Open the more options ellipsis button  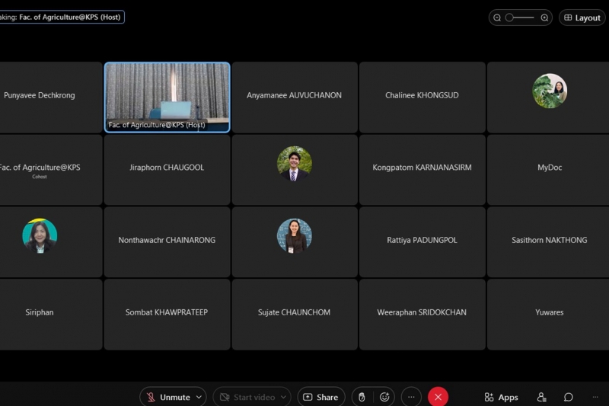[411, 397]
